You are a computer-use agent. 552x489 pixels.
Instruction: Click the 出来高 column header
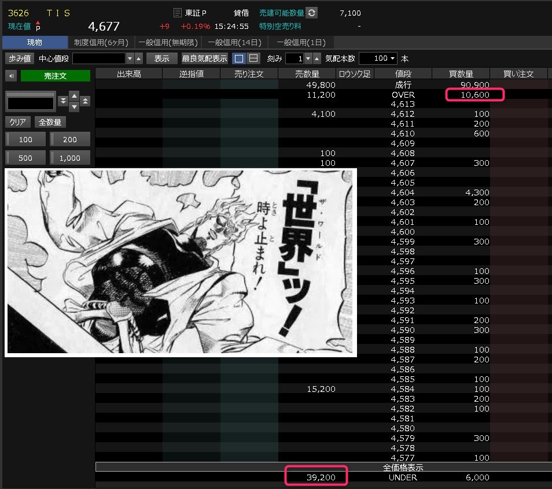coord(129,74)
